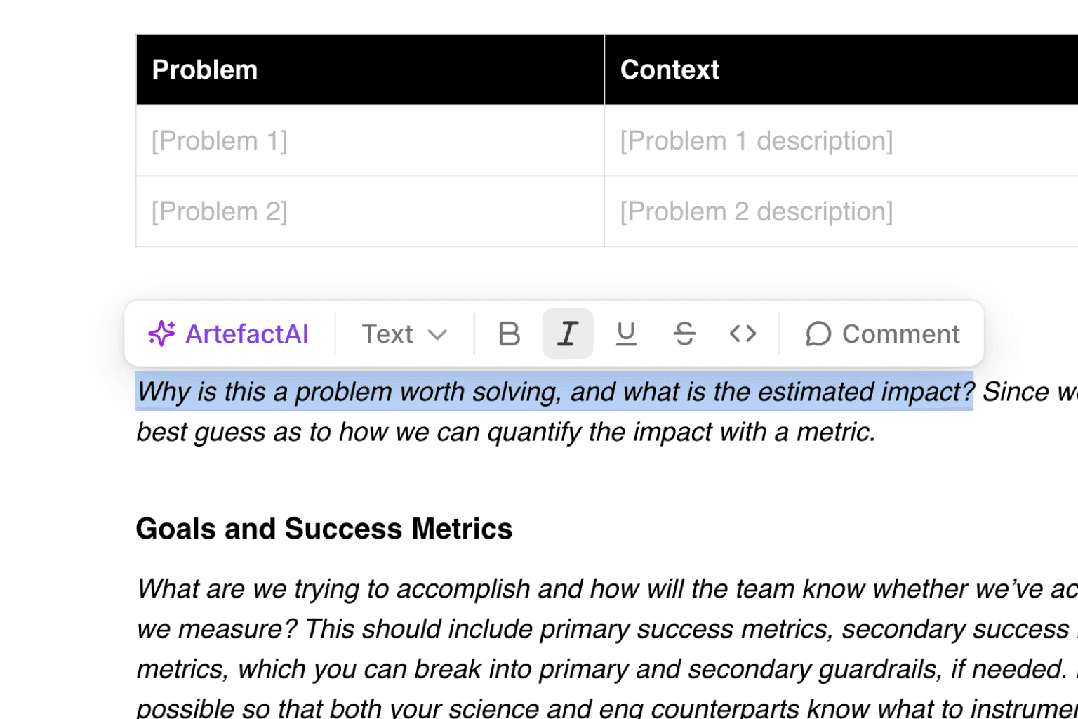Viewport: 1078px width, 719px height.
Task: Click the [Problem 2] table cell
Action: coord(220,211)
